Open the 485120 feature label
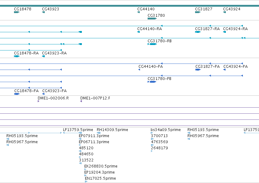The width and height of the screenshot is (259, 183). (x=86, y=148)
